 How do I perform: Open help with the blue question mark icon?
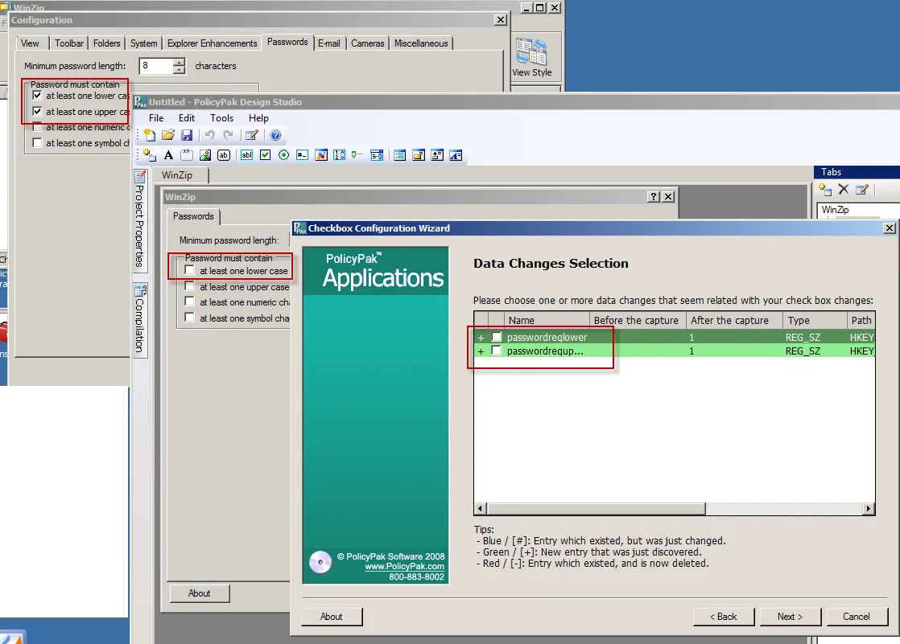(275, 135)
